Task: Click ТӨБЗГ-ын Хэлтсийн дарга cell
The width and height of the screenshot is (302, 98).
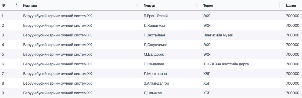Action: (x=226, y=64)
